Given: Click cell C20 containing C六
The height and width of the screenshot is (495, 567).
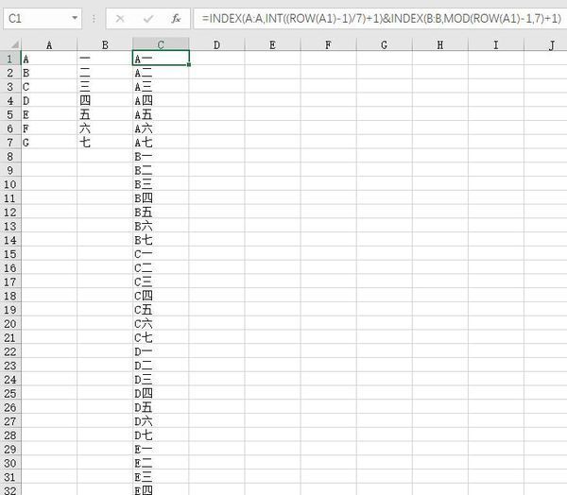Looking at the screenshot, I should 161,324.
